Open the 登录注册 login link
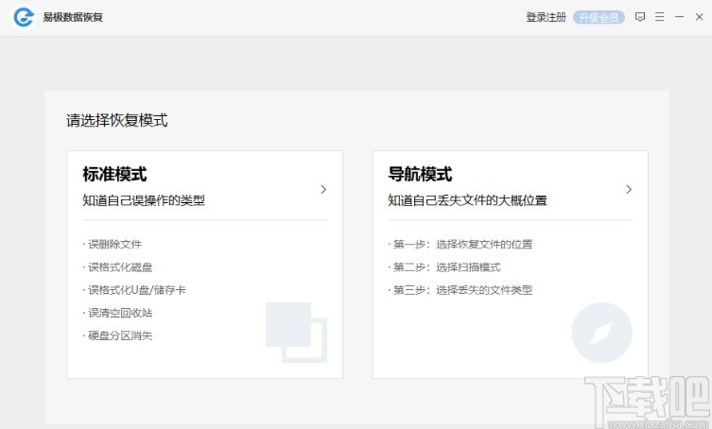712x429 pixels. [546, 17]
